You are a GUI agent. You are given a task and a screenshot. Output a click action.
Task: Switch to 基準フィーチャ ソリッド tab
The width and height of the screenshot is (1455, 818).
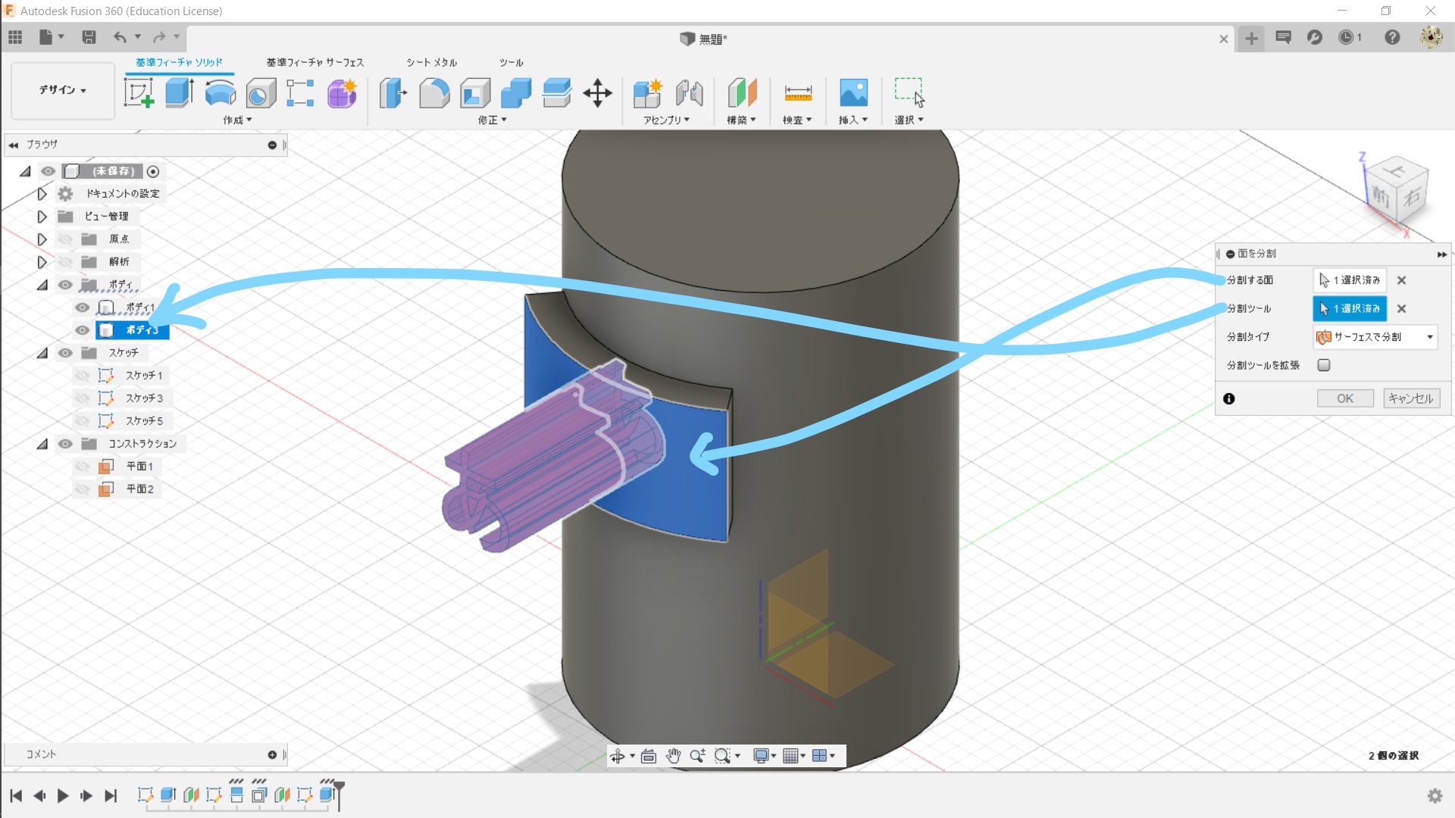point(179,62)
